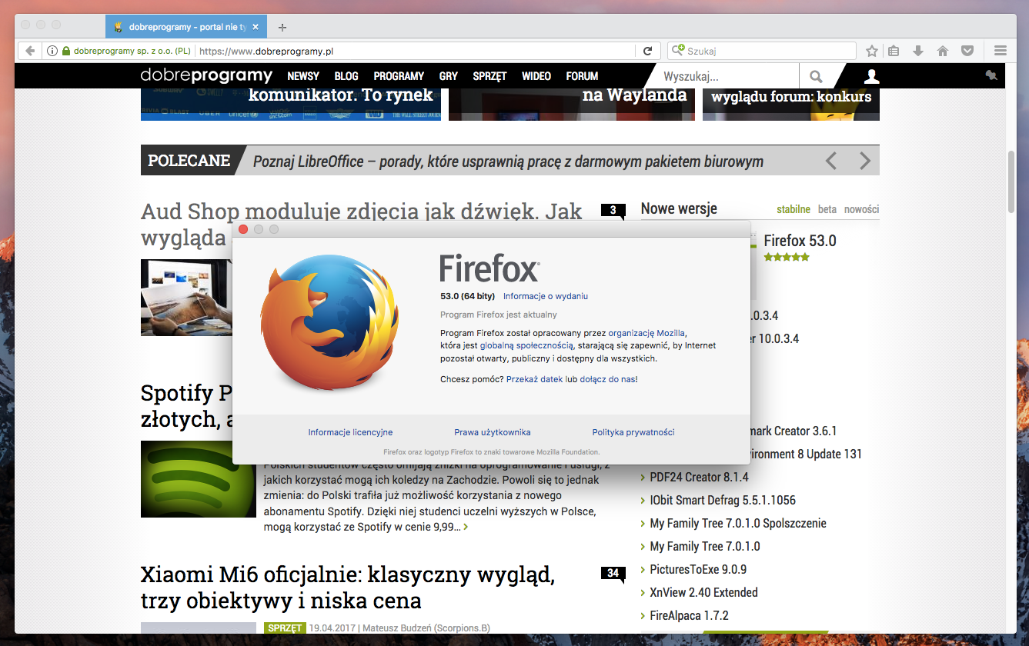
Task: Show the next Polecane item
Action: point(865,161)
